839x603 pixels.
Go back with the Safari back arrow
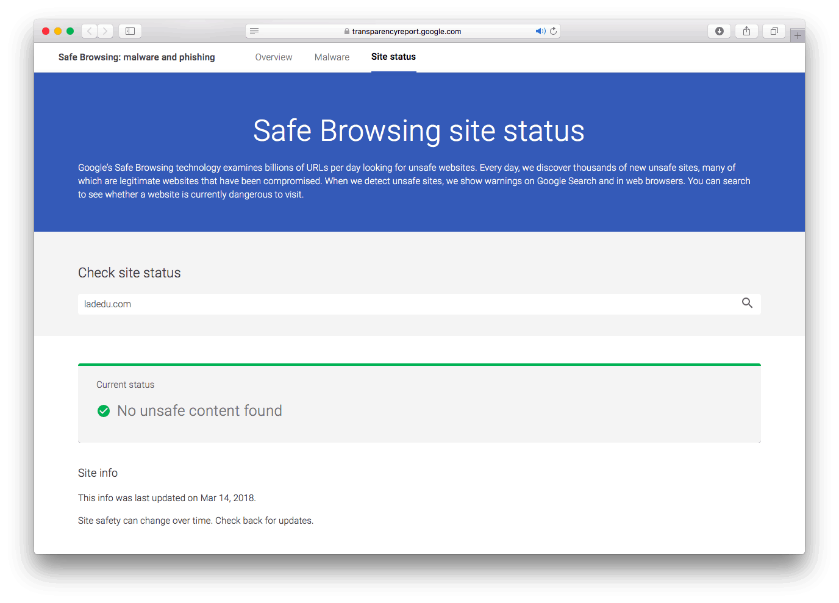click(90, 31)
